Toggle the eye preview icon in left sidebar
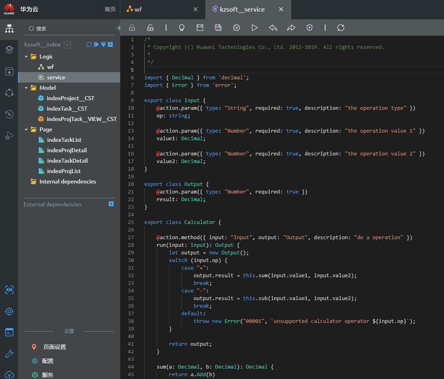Image resolution: width=444 pixels, height=379 pixels. [x=9, y=290]
